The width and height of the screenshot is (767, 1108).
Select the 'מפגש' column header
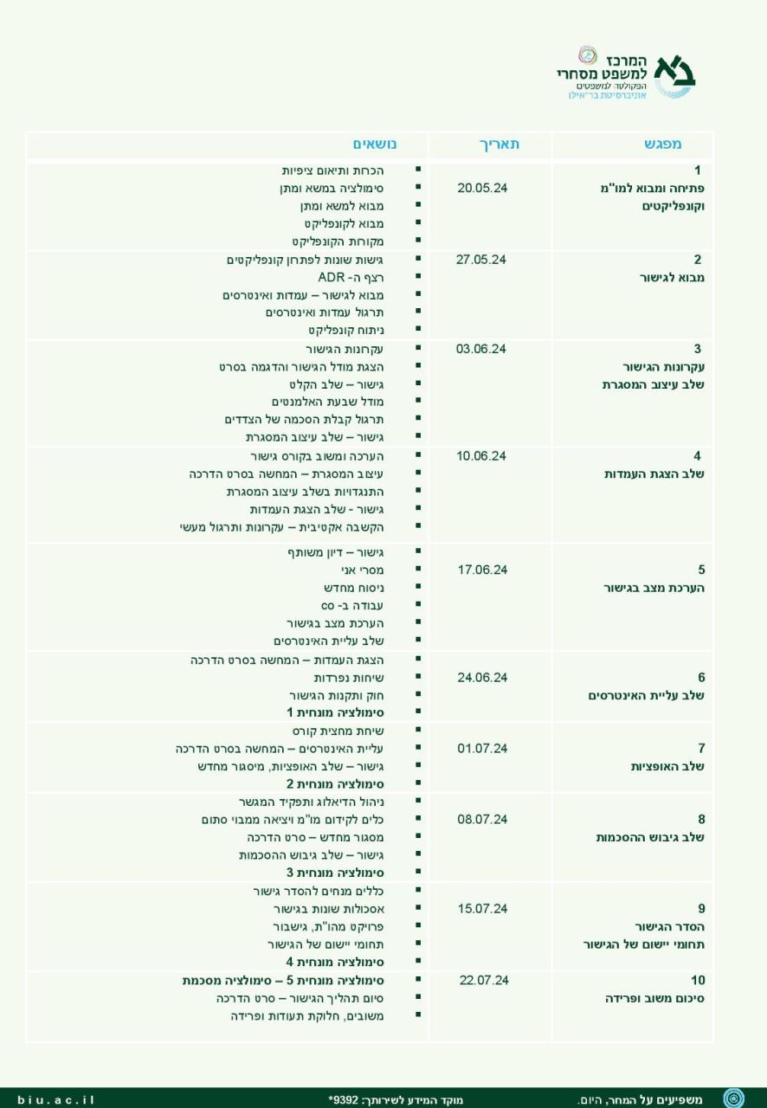point(662,145)
